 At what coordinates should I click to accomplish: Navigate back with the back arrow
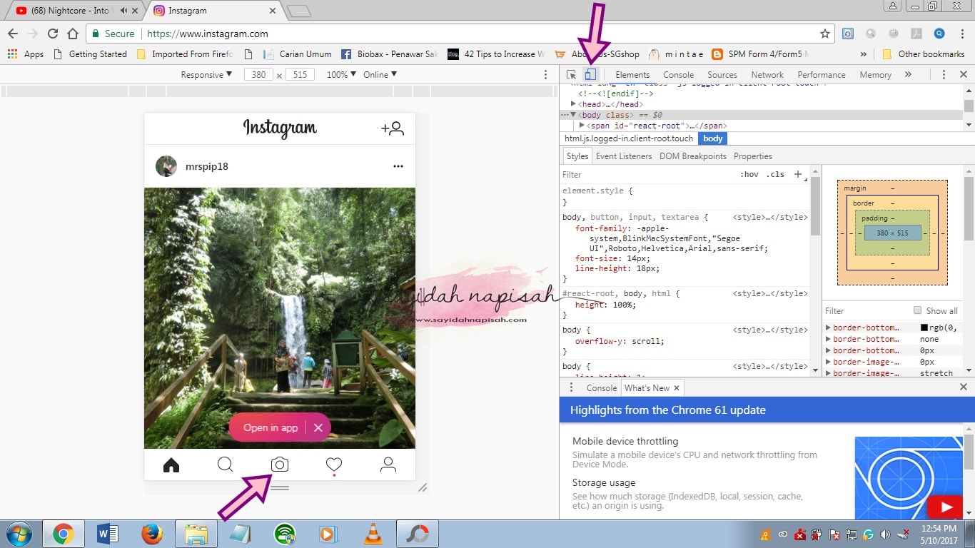[13, 34]
